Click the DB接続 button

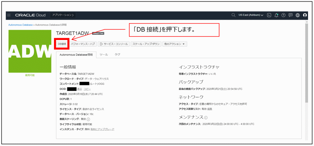[62, 44]
